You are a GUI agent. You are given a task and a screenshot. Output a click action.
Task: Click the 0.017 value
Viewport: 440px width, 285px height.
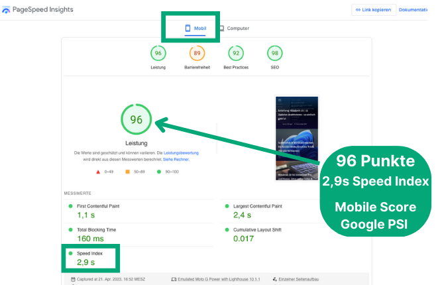tap(244, 239)
